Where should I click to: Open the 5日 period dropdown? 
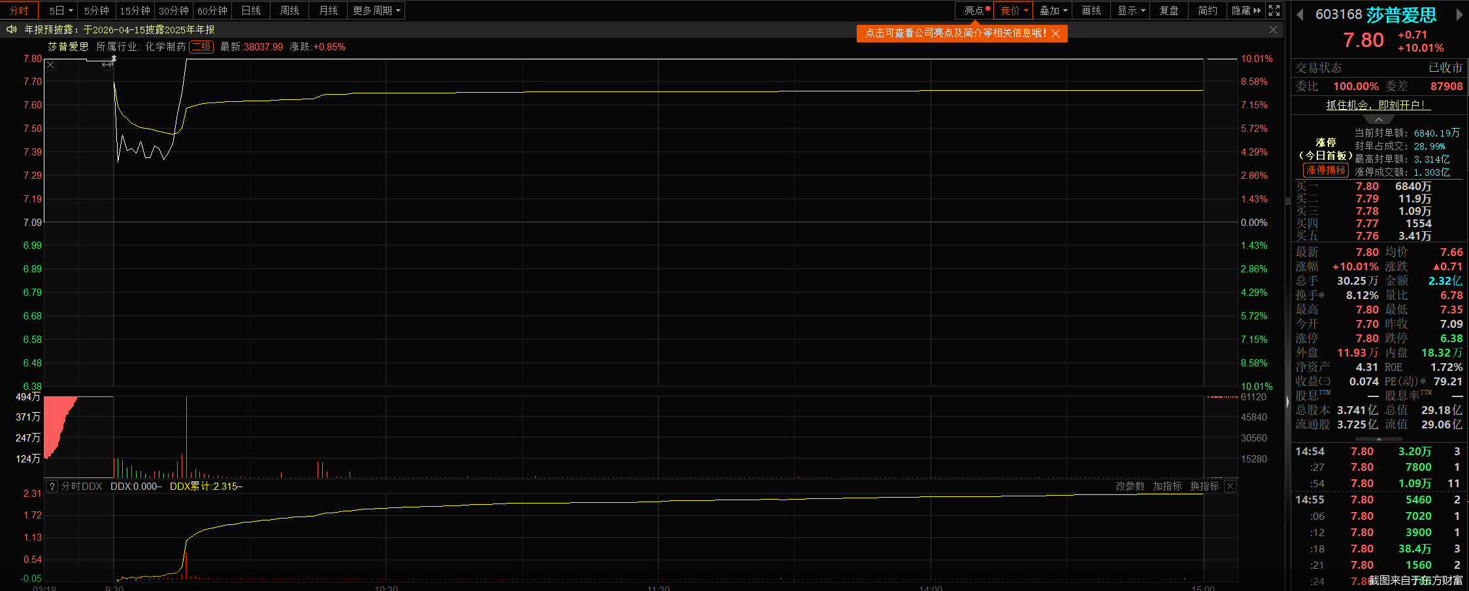61,10
